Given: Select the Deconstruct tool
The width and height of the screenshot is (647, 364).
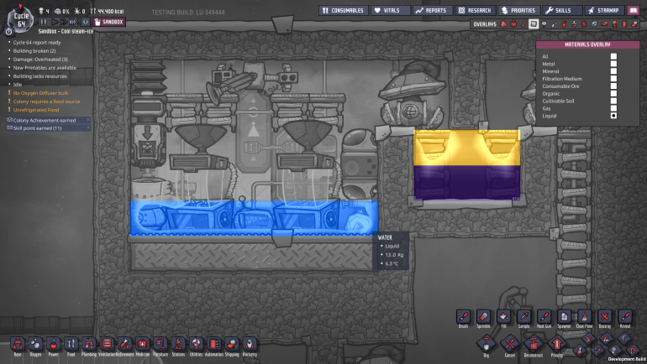Looking at the screenshot, I should (533, 344).
